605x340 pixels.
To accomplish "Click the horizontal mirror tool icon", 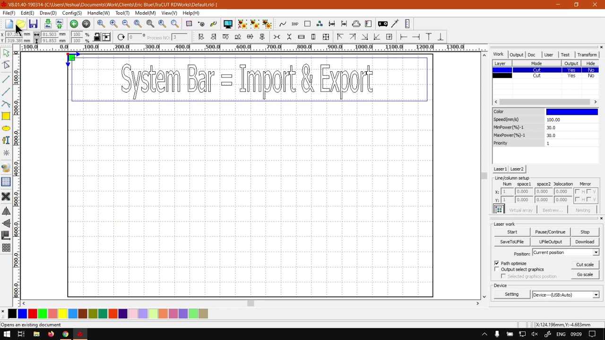I will [x=6, y=211].
